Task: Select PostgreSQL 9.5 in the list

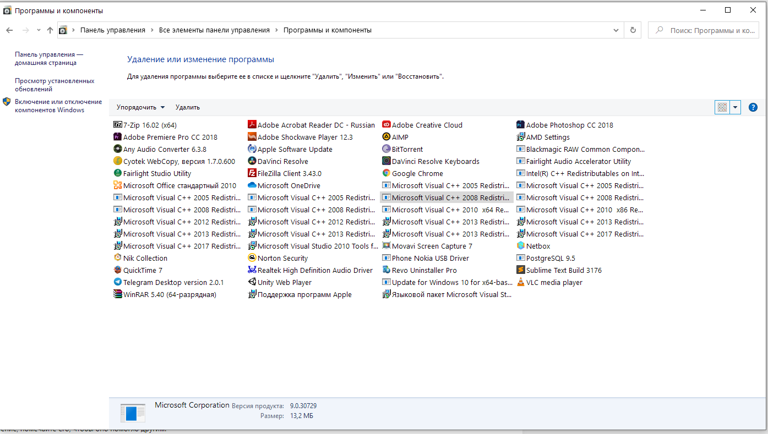Action: [546, 258]
